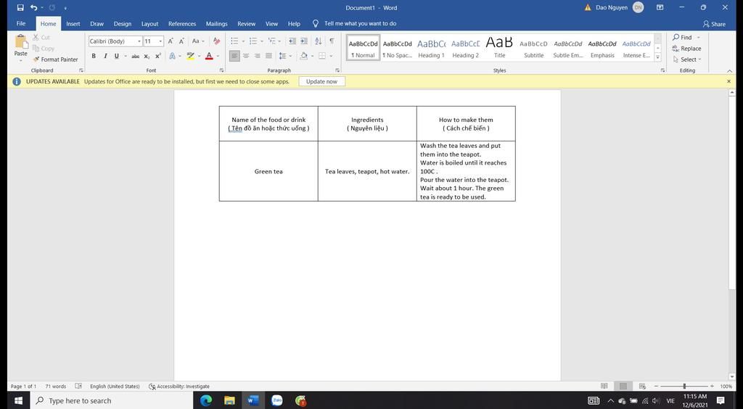
Task: Save the document with the floppy disk icon
Action: coord(20,7)
